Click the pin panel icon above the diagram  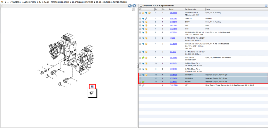tap(1, 6)
